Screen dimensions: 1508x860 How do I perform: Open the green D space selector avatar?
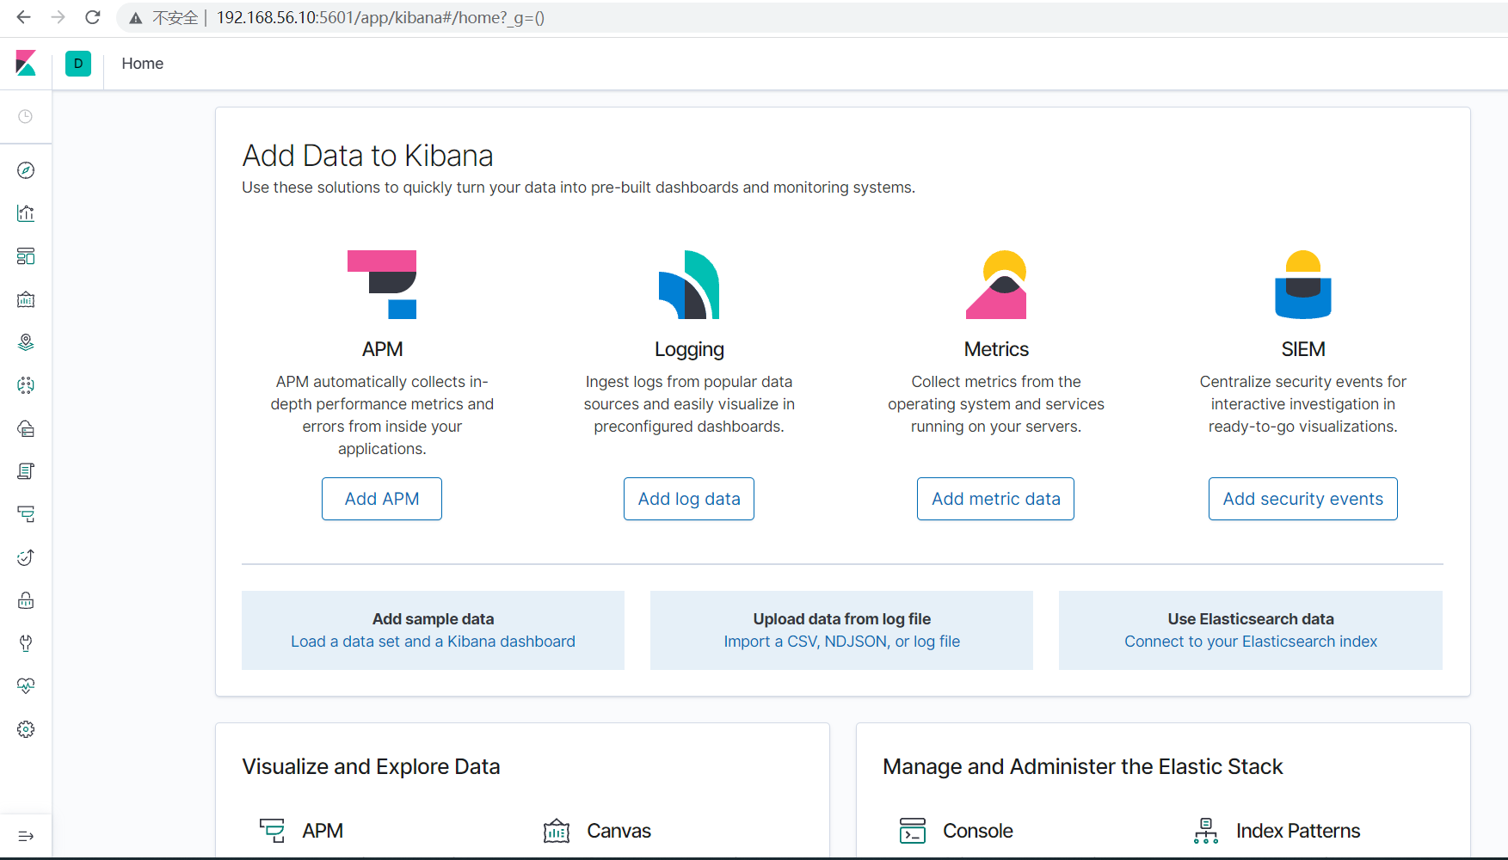tap(78, 63)
